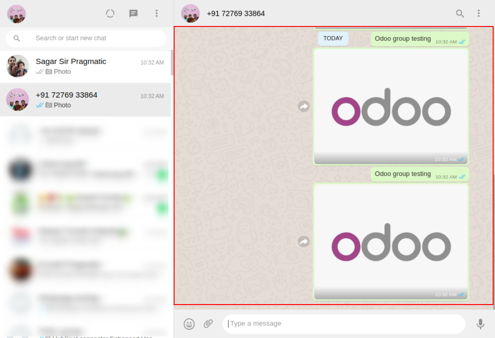Start a new chat with message icon
This screenshot has height=338, width=495.
point(134,13)
